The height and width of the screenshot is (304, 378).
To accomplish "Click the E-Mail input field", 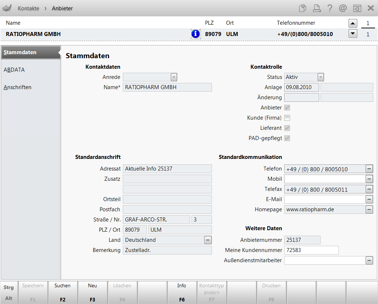I will pos(325,199).
